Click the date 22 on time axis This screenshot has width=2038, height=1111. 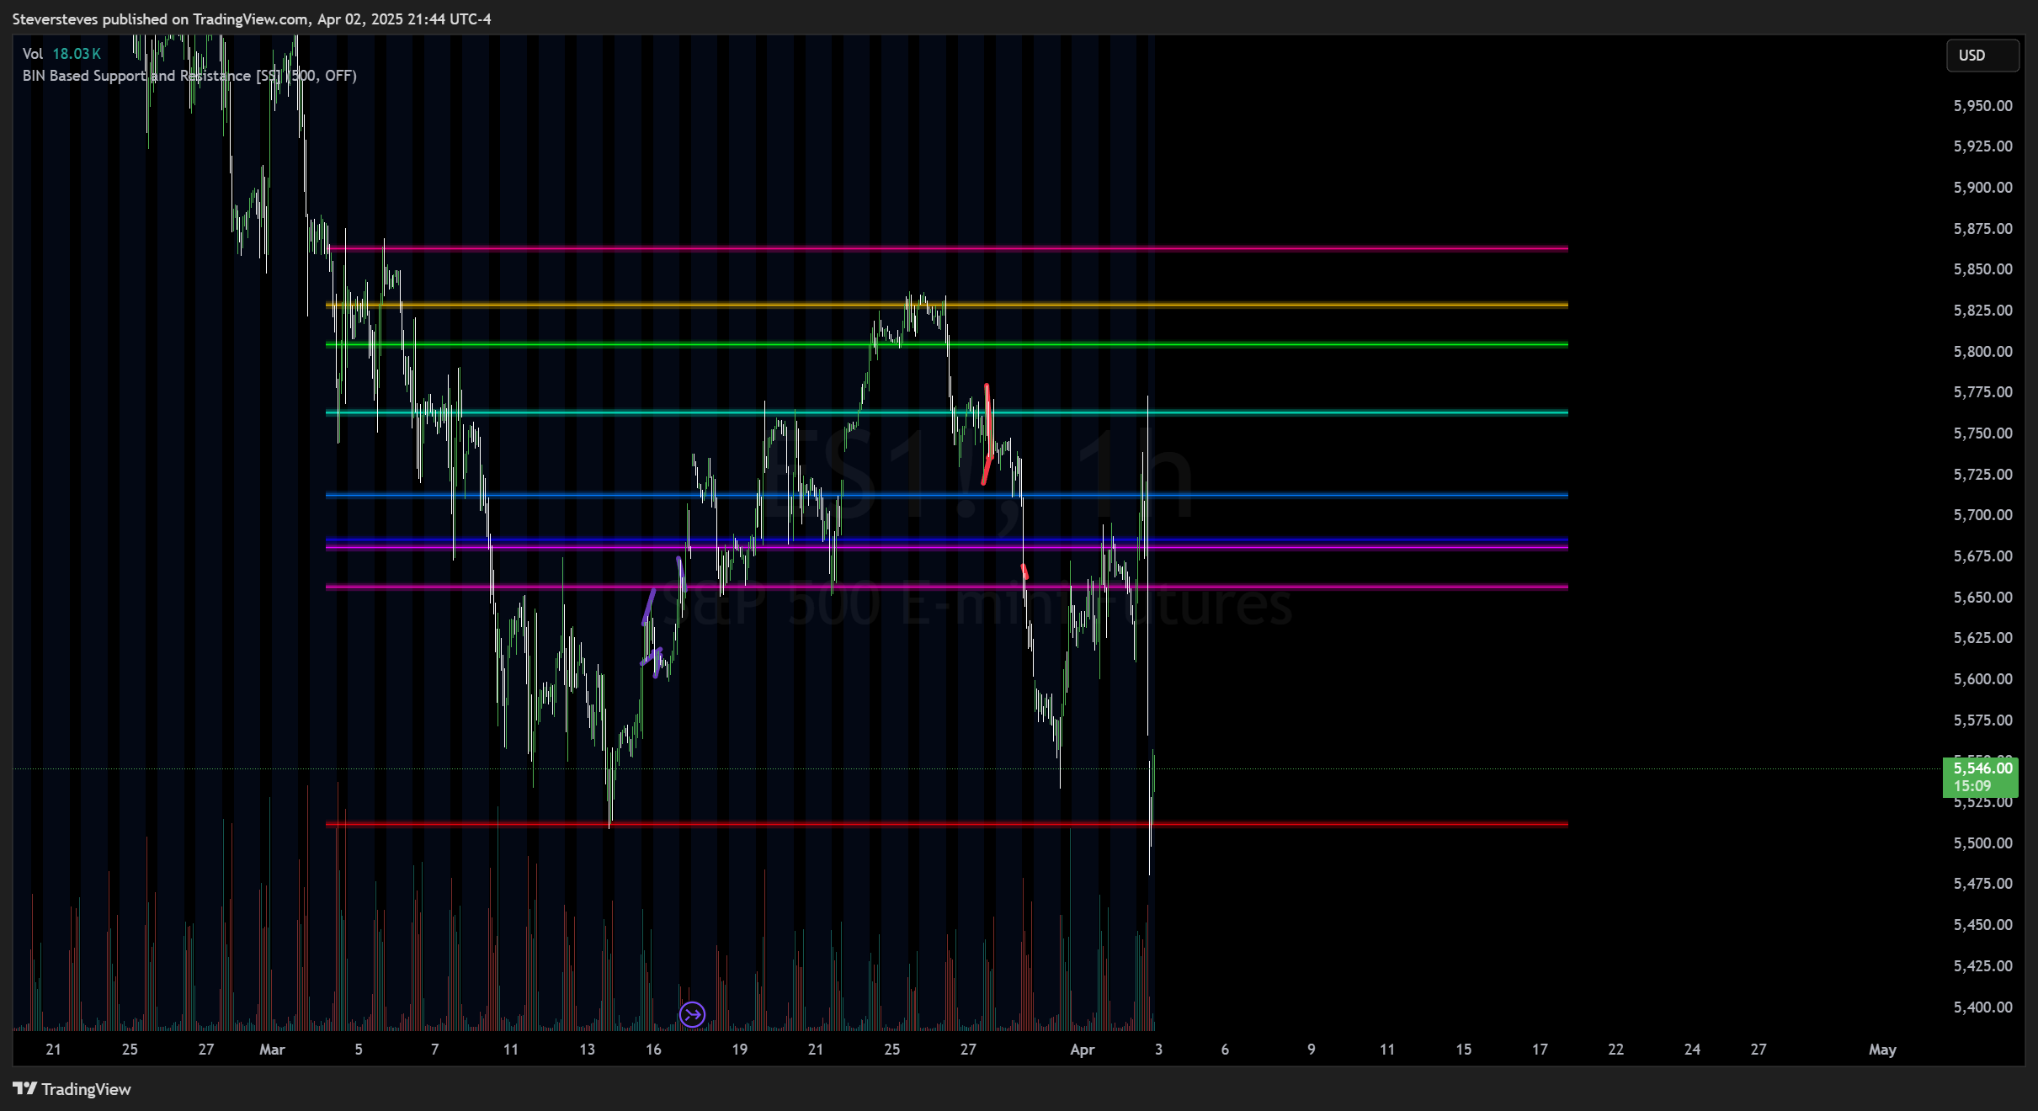tap(1615, 1050)
